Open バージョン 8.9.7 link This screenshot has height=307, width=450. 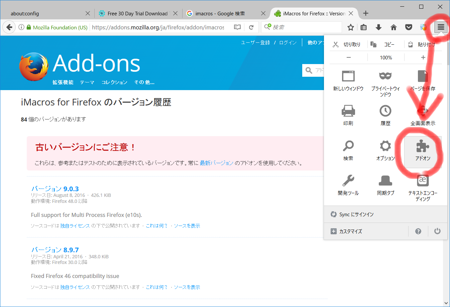pos(55,250)
